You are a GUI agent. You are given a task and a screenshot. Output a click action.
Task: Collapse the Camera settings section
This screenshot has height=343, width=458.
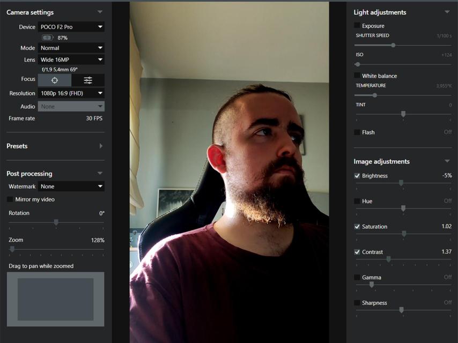(100, 12)
